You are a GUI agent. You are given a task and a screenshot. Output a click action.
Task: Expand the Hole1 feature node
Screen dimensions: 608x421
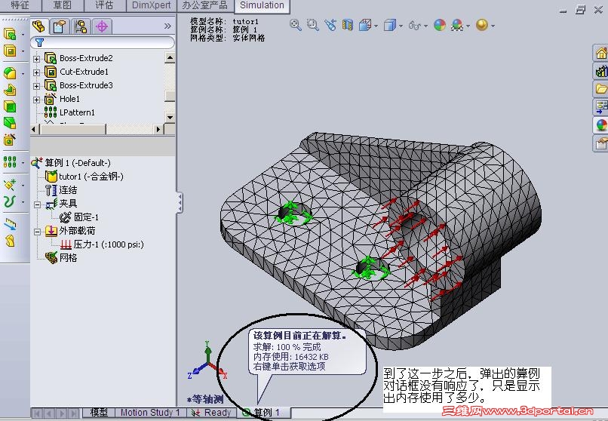pos(36,100)
